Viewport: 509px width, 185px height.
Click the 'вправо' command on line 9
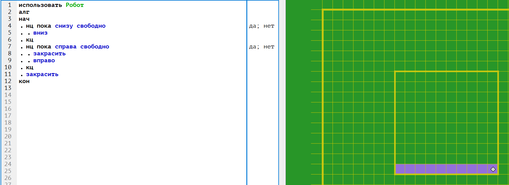(44, 60)
